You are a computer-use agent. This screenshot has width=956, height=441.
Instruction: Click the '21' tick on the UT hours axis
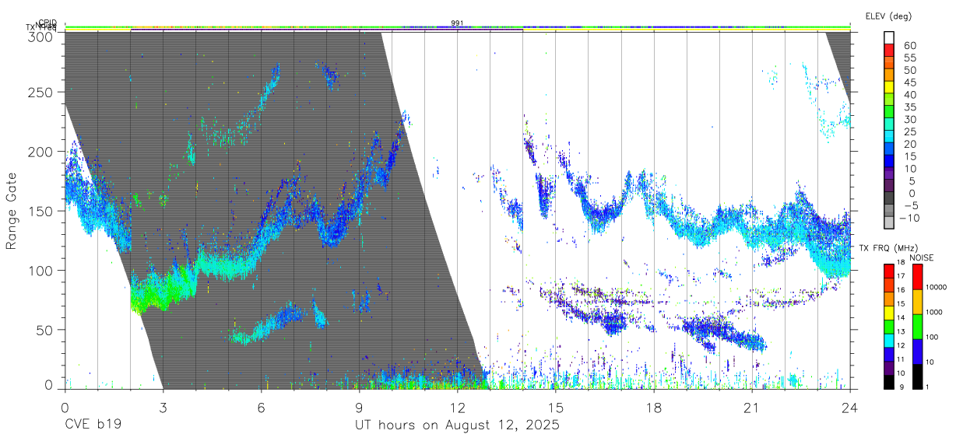pos(751,408)
